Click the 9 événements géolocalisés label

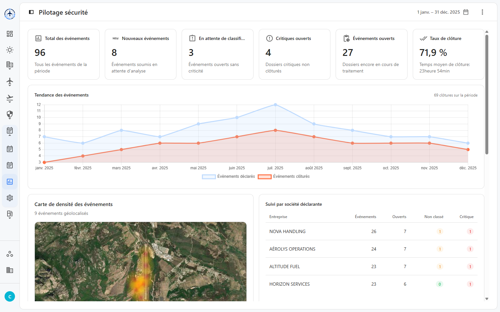61,213
